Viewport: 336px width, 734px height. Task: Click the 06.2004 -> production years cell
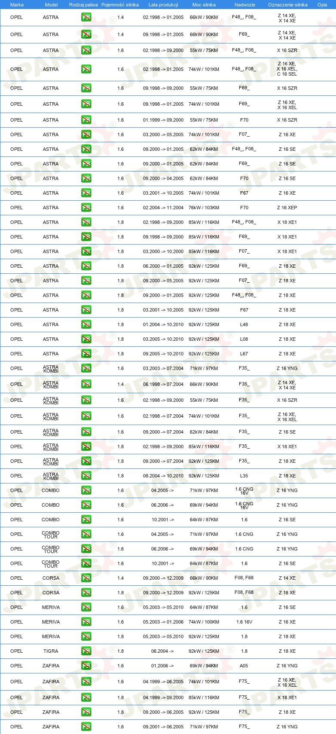(162, 651)
